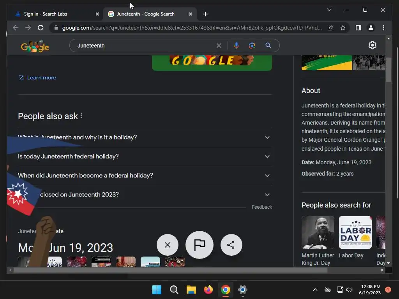Open Google quick settings gear
This screenshot has width=399, height=299.
pos(372,45)
